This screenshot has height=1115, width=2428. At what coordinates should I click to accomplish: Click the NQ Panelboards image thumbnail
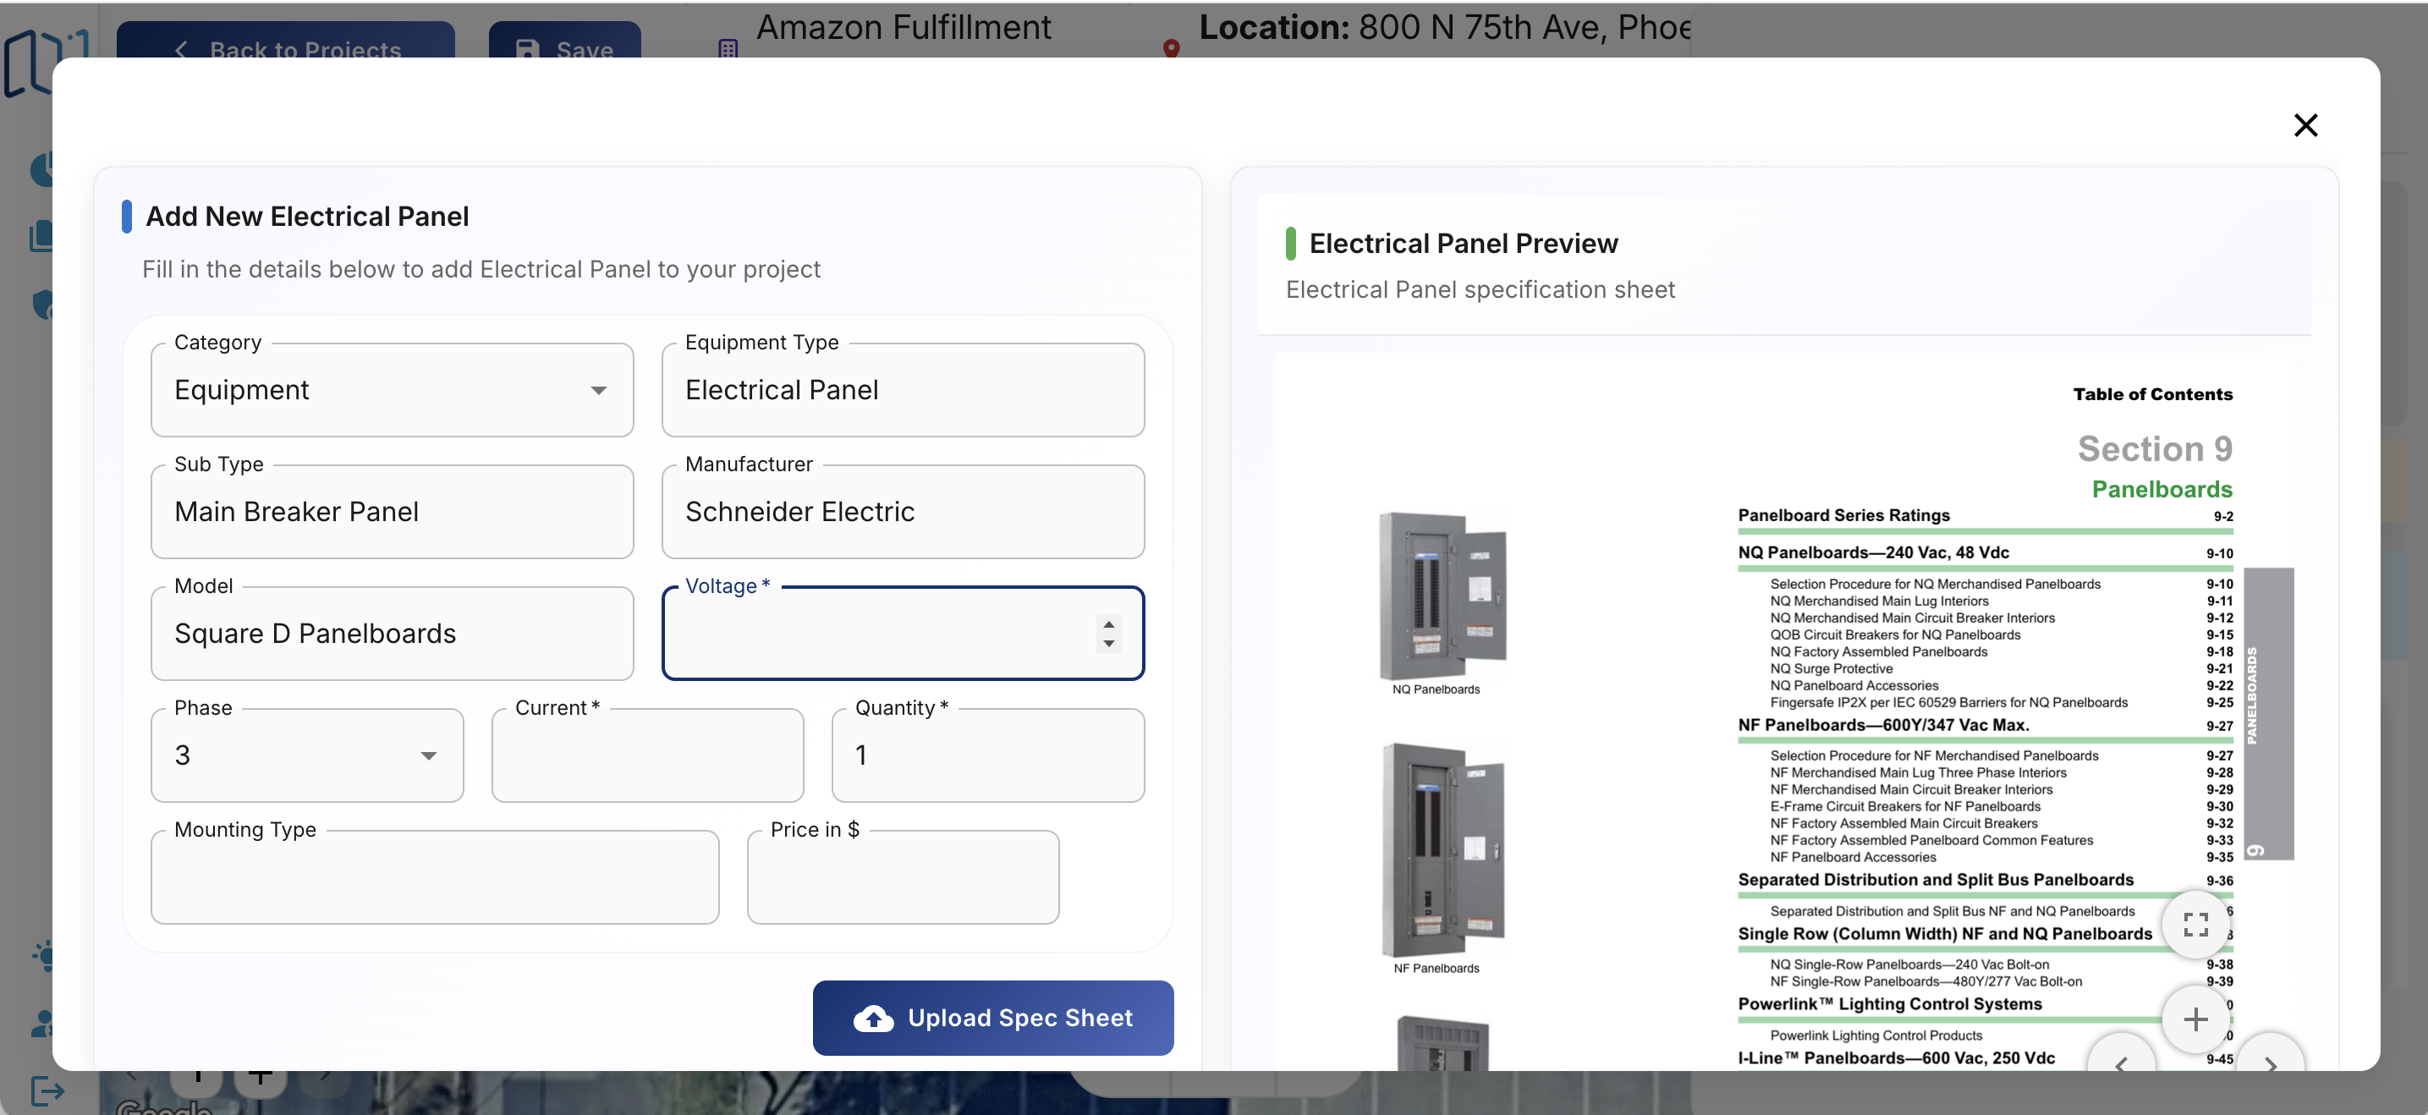1442,596
